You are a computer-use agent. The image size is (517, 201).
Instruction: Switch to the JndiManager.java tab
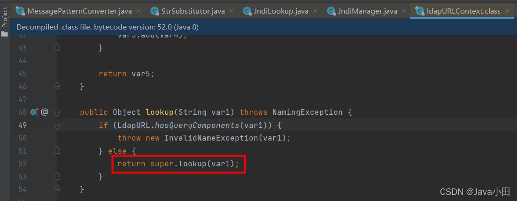pos(367,11)
